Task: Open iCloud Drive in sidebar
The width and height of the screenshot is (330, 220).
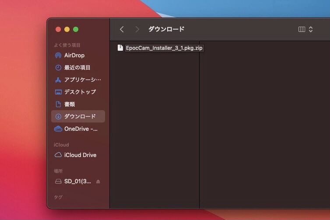Action: pyautogui.click(x=78, y=155)
